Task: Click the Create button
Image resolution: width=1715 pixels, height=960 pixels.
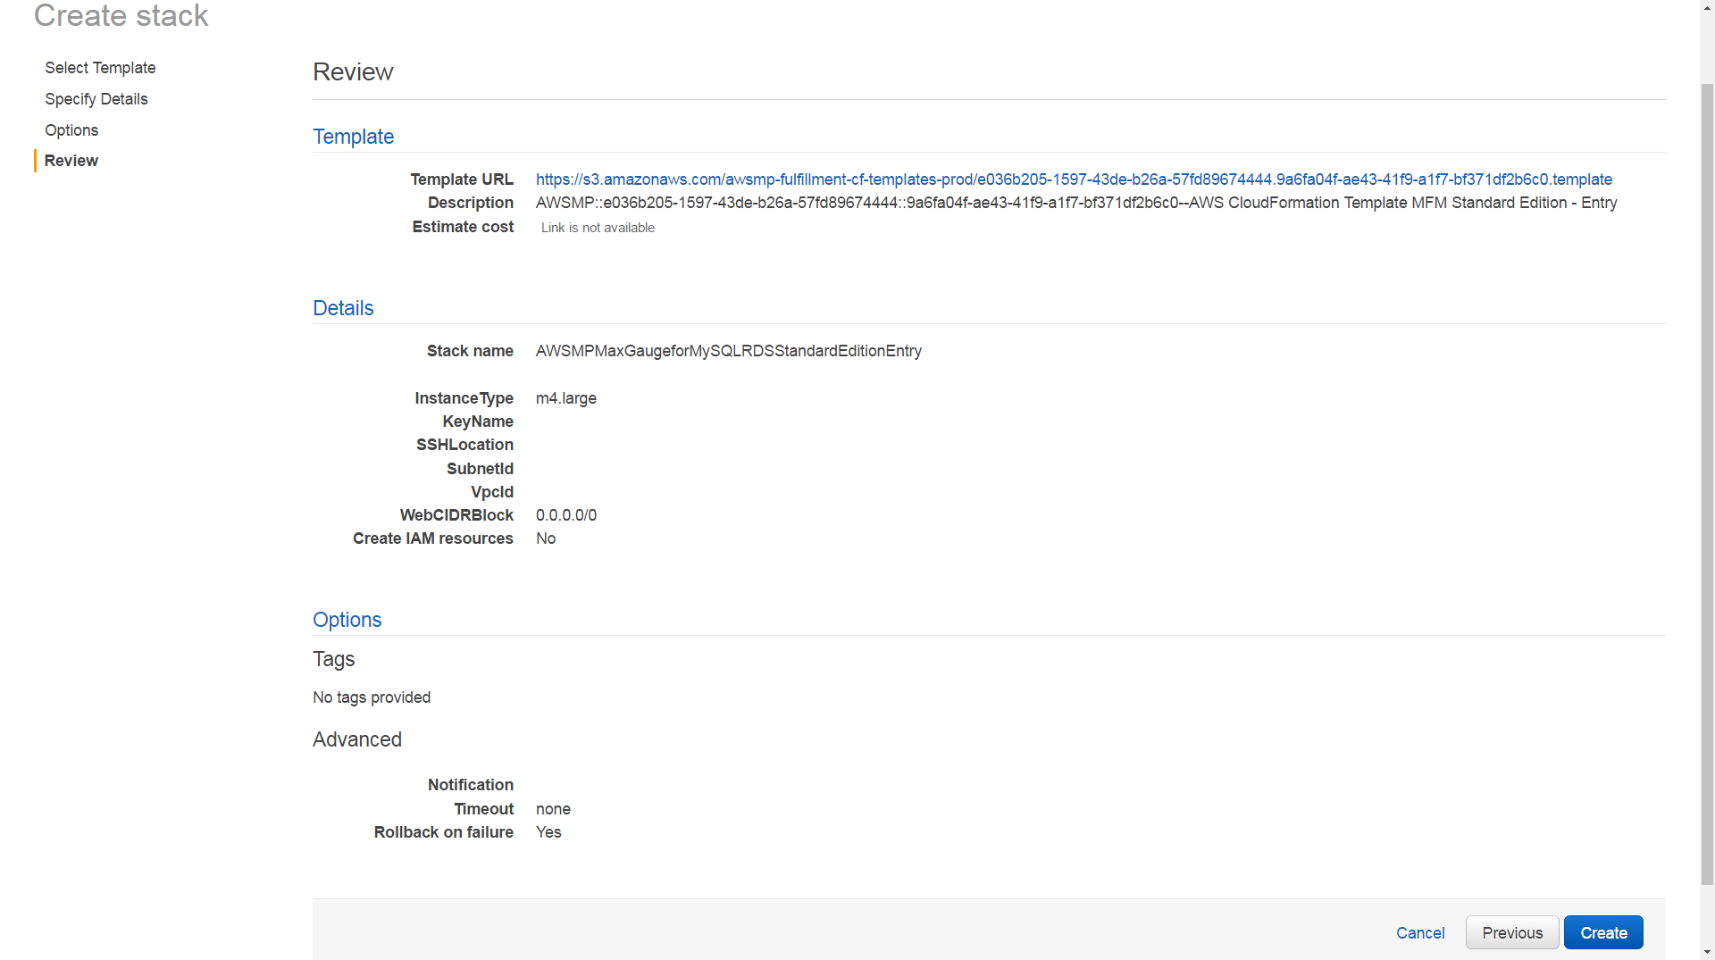Action: click(1603, 932)
